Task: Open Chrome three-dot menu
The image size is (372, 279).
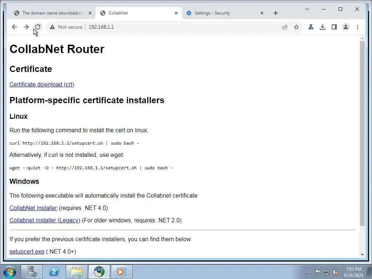Action: [357, 27]
